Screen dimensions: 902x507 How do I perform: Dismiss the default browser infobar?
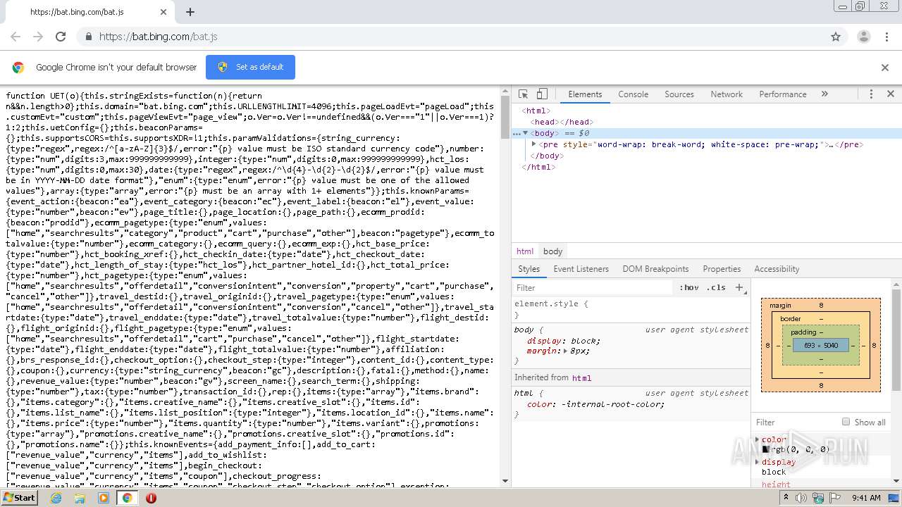(885, 68)
